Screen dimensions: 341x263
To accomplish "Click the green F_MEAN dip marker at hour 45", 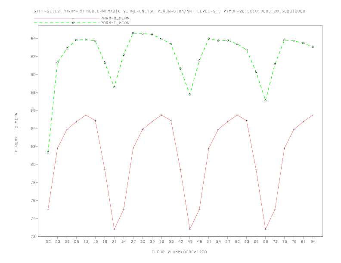I will [190, 95].
